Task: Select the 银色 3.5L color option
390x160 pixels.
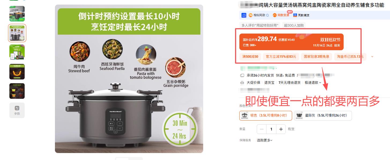Action: click(266, 115)
